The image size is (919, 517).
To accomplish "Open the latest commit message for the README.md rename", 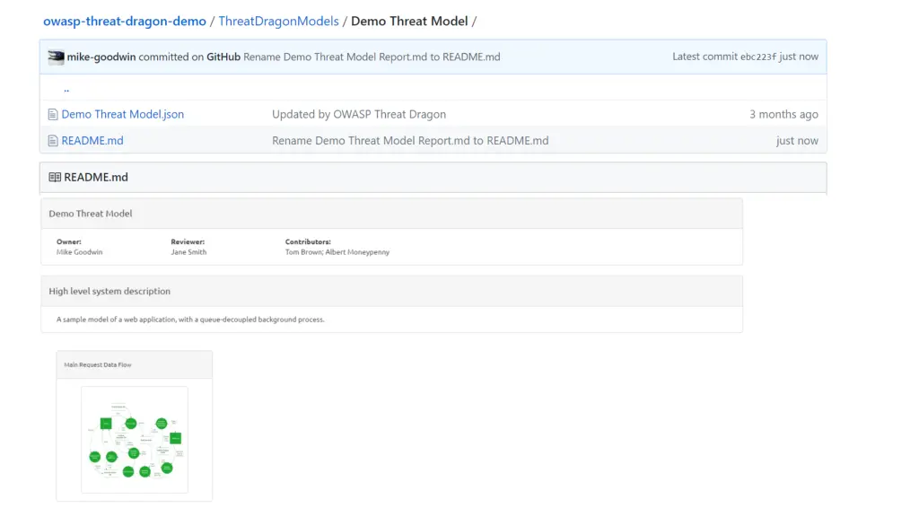I will (372, 57).
